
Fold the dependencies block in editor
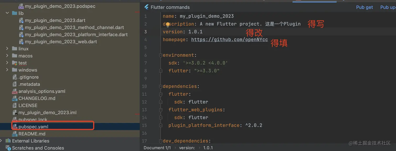coord(160,86)
